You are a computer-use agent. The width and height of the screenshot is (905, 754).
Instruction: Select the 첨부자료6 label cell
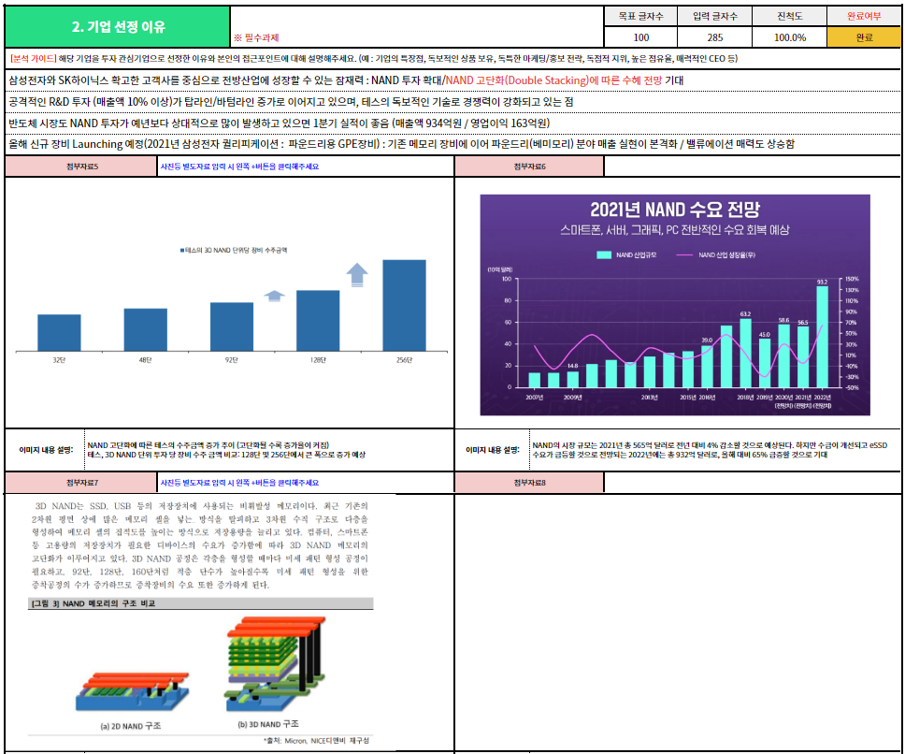529,167
